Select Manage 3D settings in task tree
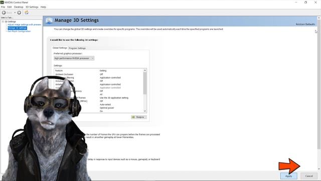The width and height of the screenshot is (321, 181). (x=17, y=28)
